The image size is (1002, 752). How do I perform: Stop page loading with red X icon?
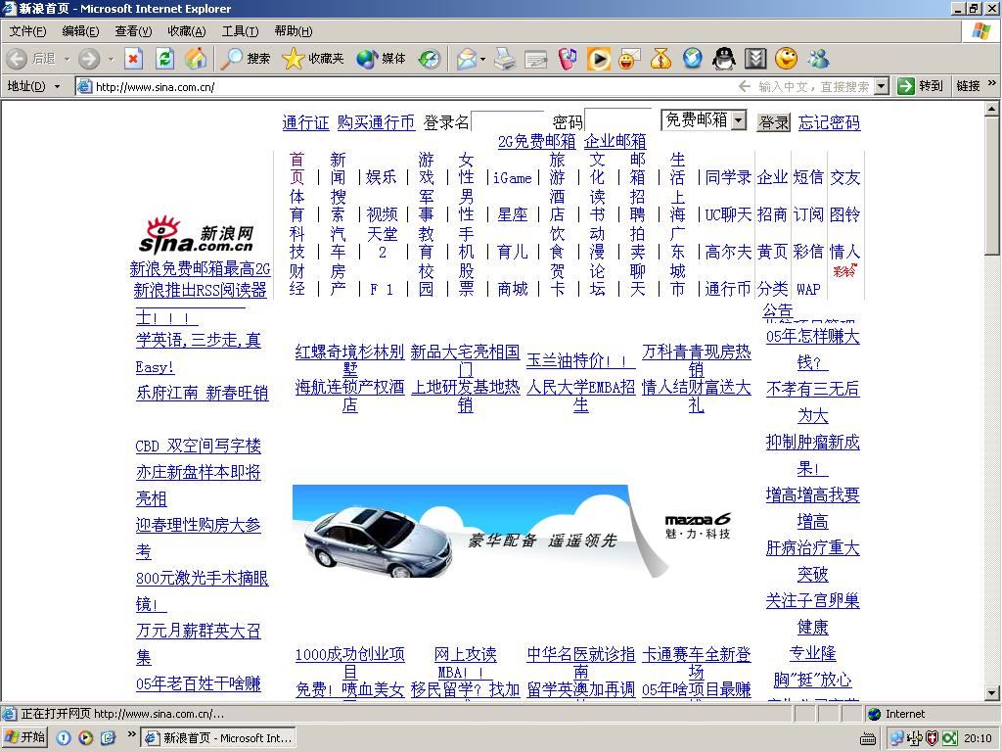point(133,59)
